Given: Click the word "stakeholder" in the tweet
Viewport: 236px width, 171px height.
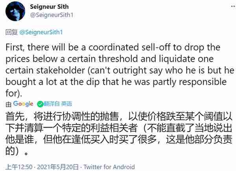Looking at the screenshot, I should point(61,71).
